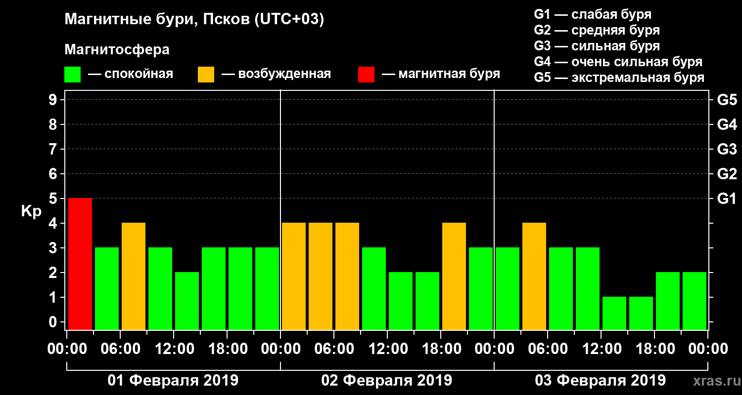Viewport: 742px width, 395px height.
Task: Click the '— возбужденная' legend label
Action: point(277,75)
